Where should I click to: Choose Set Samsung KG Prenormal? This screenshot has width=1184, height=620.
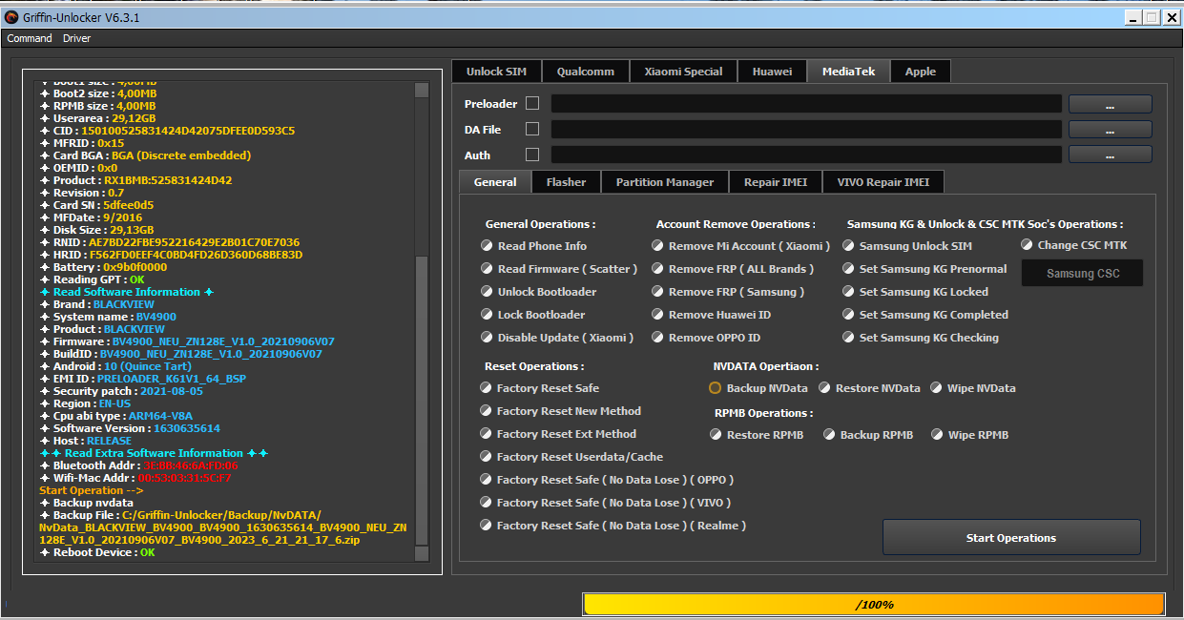[x=925, y=269]
